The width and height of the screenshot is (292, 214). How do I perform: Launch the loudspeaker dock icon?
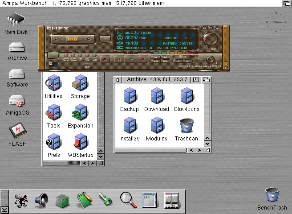click(x=41, y=201)
